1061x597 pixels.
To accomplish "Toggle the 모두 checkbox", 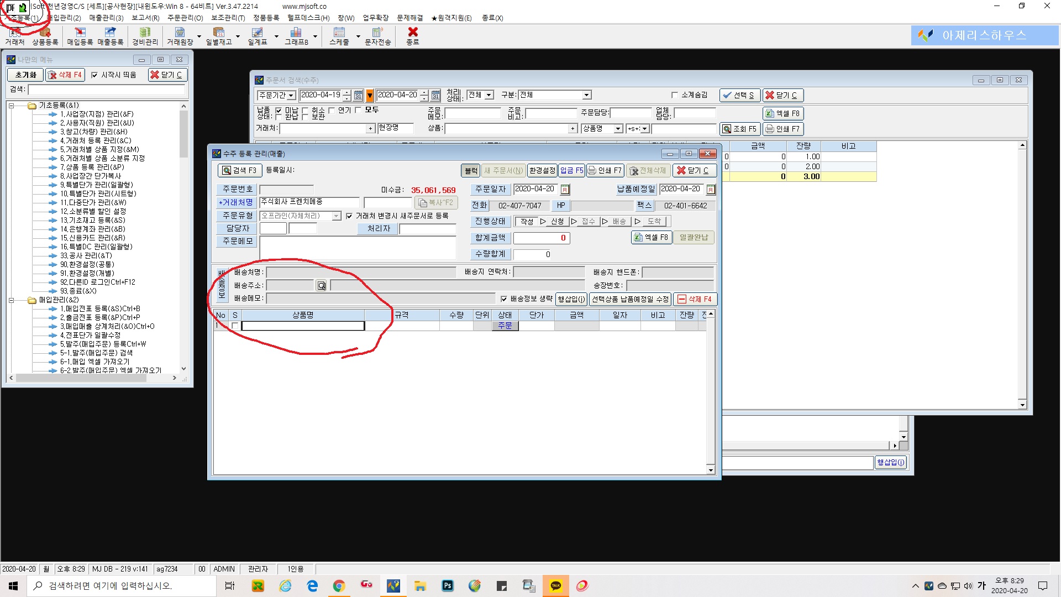I will click(x=358, y=110).
